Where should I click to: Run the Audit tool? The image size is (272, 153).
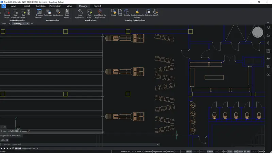pyautogui.click(x=120, y=12)
